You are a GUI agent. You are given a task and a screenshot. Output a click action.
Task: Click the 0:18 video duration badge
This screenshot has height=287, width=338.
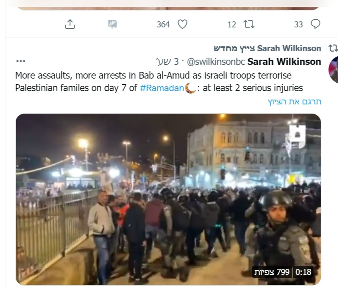[303, 272]
